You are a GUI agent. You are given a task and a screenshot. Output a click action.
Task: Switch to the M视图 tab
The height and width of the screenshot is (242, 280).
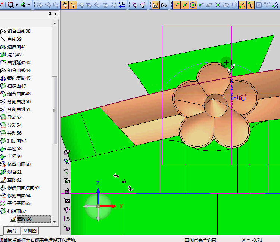pos(30,230)
